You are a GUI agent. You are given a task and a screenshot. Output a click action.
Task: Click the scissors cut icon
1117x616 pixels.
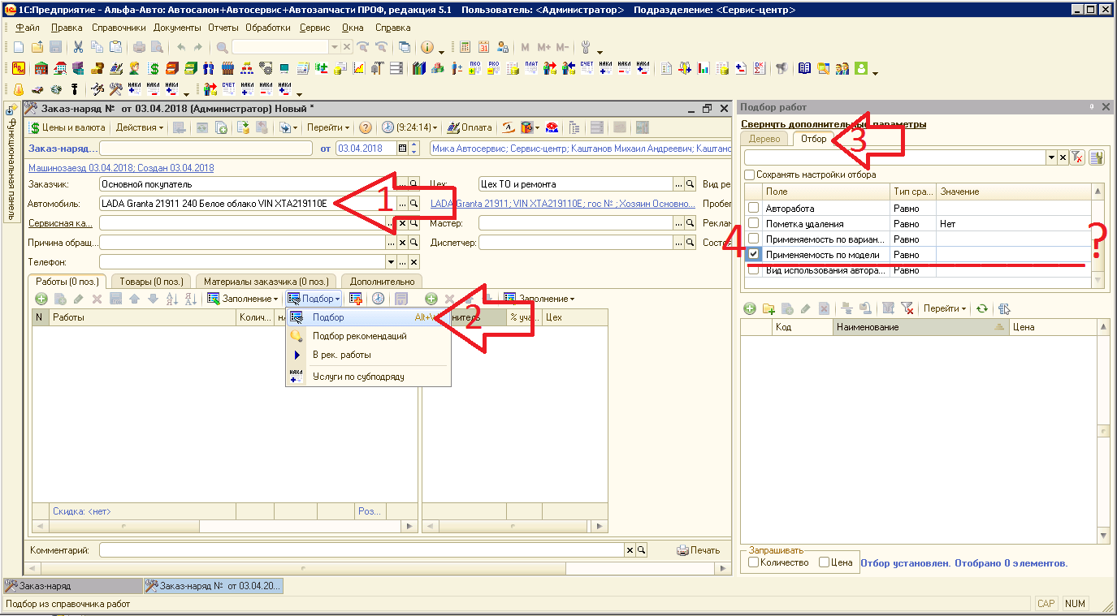78,47
